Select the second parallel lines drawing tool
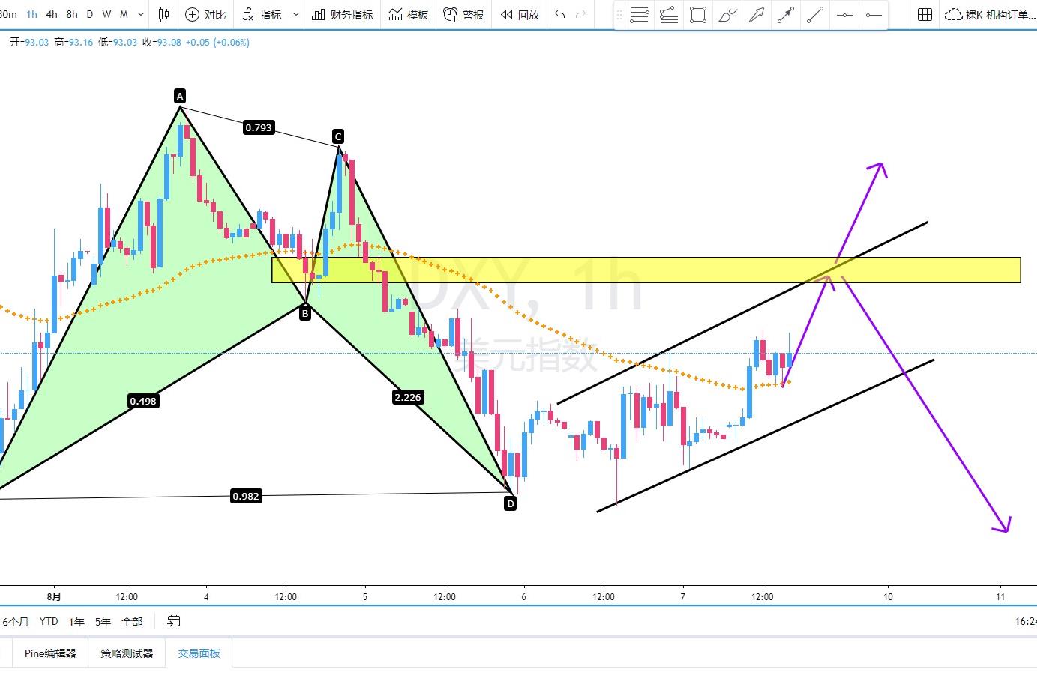 pyautogui.click(x=669, y=15)
